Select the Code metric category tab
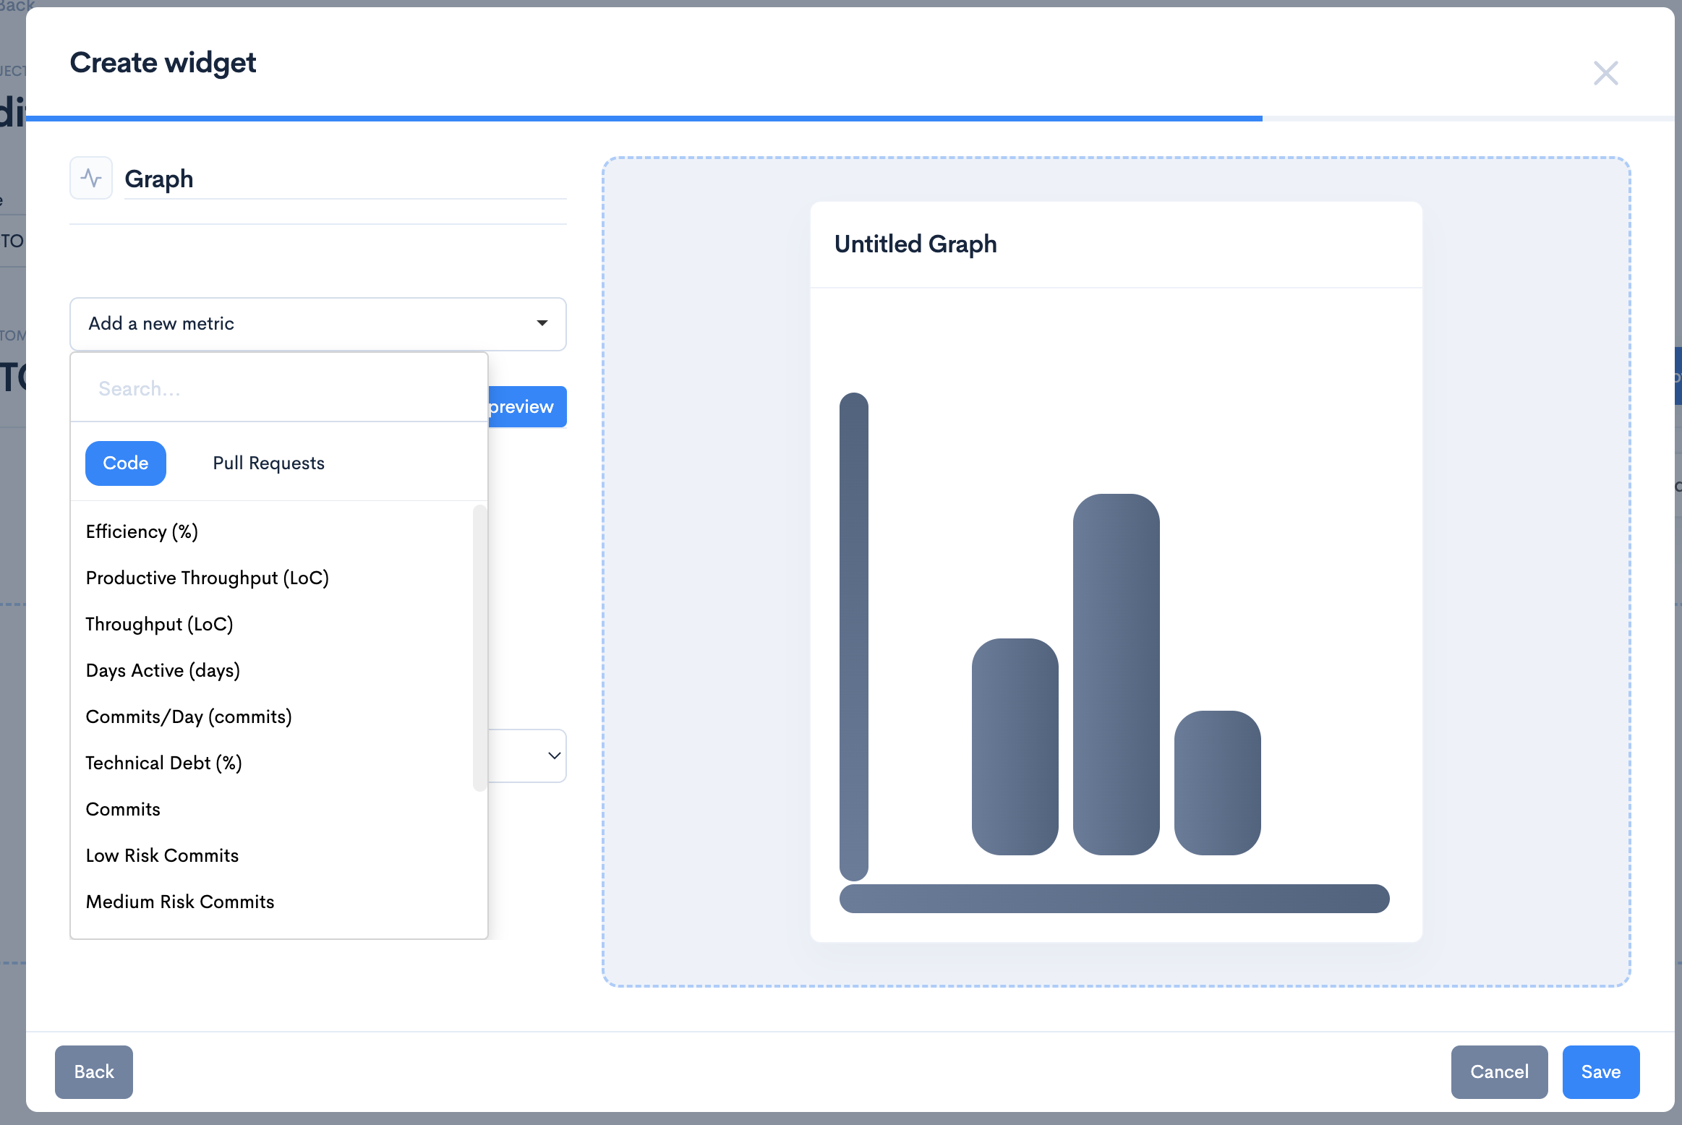The height and width of the screenshot is (1125, 1682). tap(126, 463)
